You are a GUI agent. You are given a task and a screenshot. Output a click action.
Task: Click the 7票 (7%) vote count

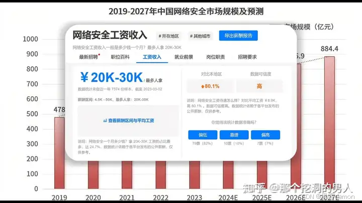[265, 143]
